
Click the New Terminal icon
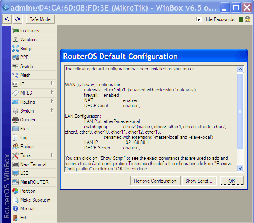pyautogui.click(x=15, y=164)
